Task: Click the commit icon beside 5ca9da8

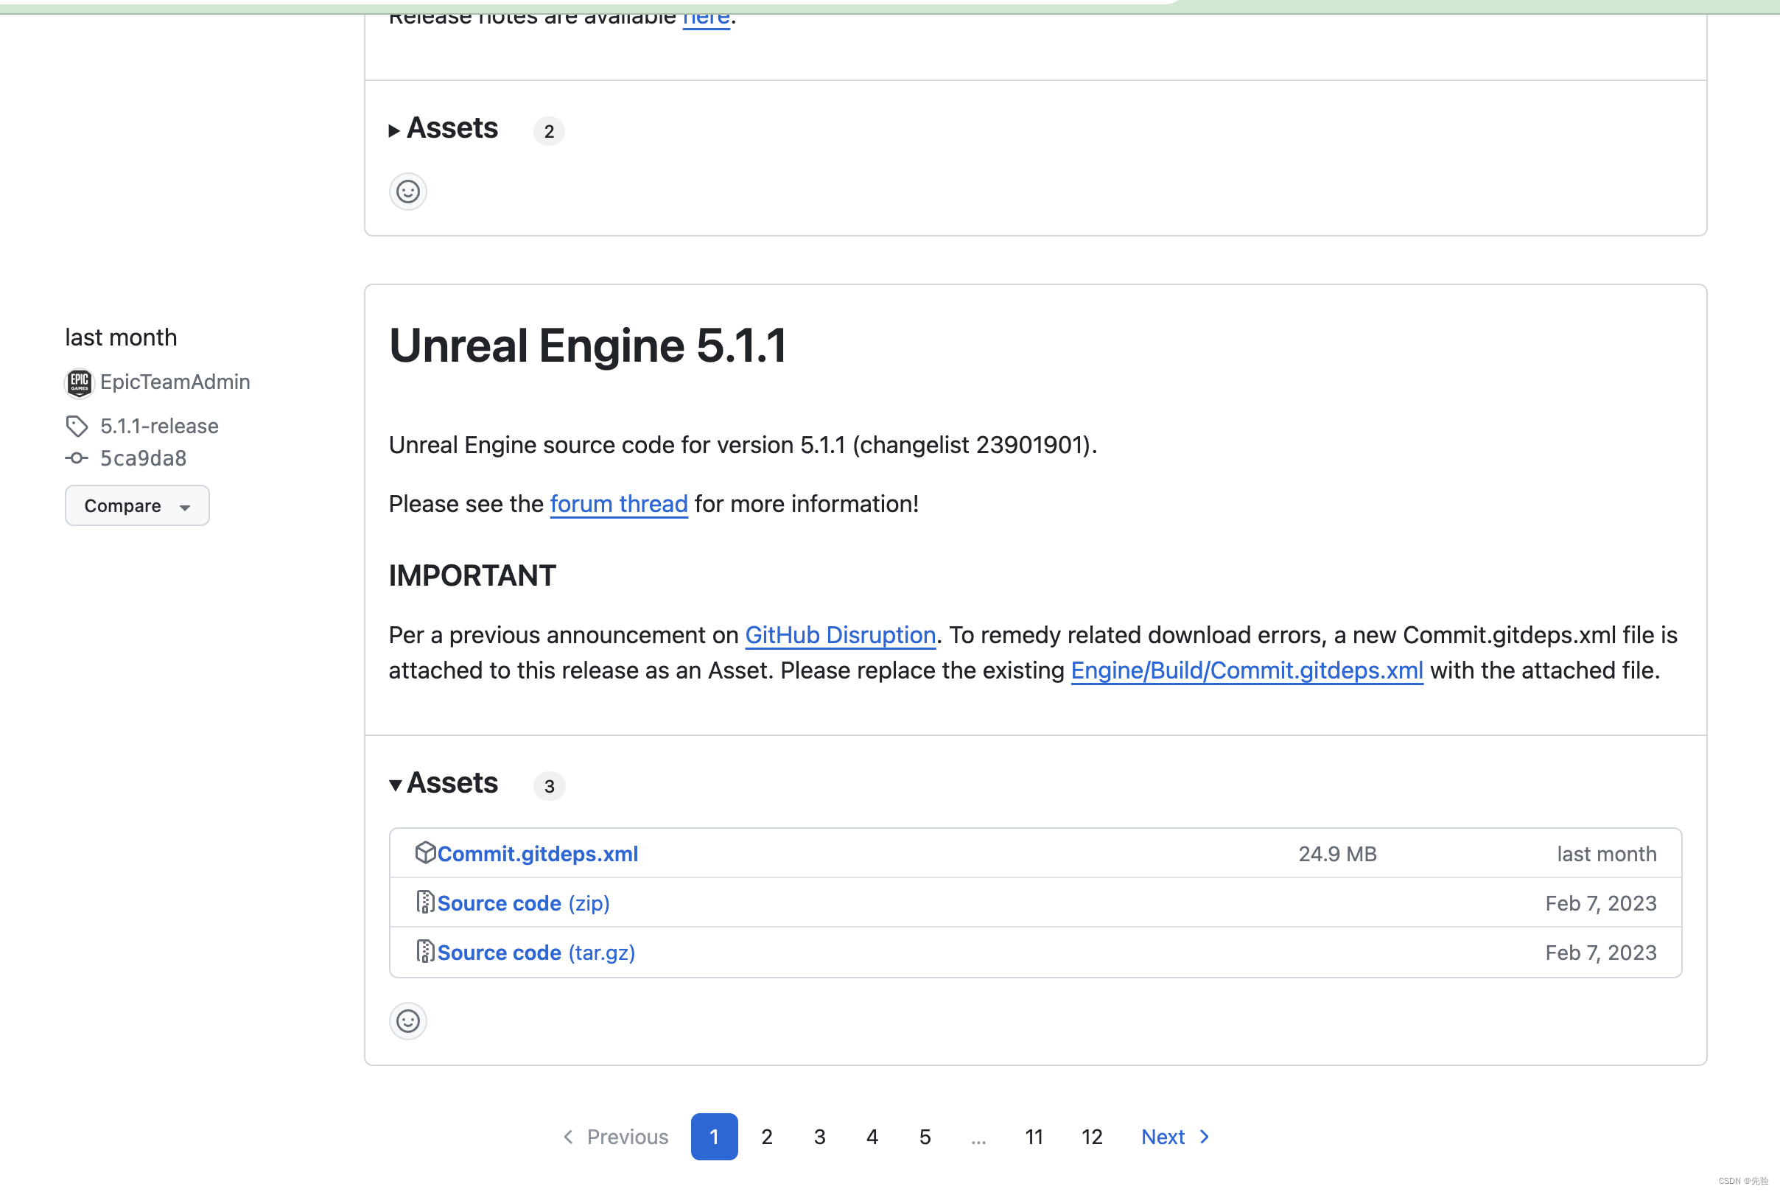Action: point(76,457)
